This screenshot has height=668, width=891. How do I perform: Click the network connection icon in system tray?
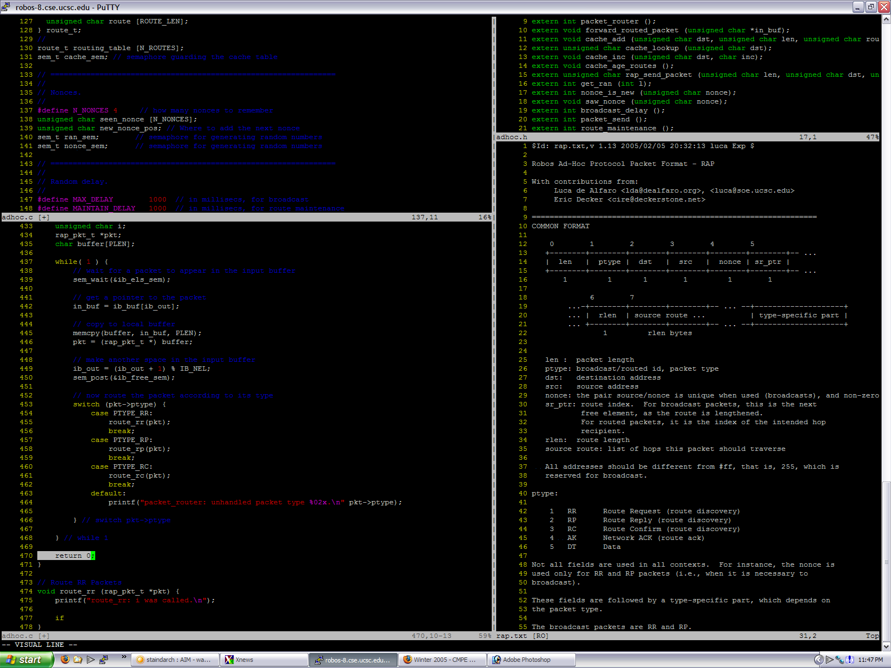[840, 660]
